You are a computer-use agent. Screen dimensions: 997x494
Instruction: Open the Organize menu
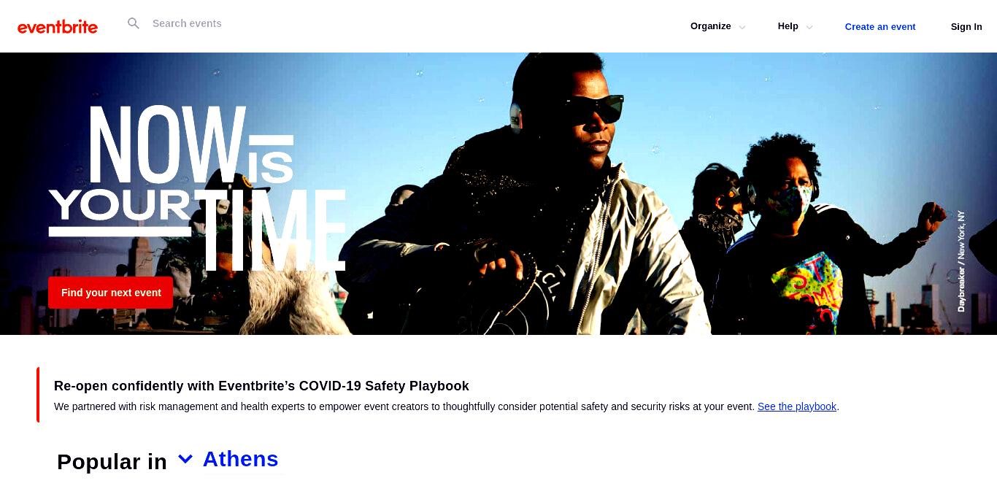pos(710,26)
